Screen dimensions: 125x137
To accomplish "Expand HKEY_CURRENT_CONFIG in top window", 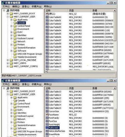I will 8,66.
